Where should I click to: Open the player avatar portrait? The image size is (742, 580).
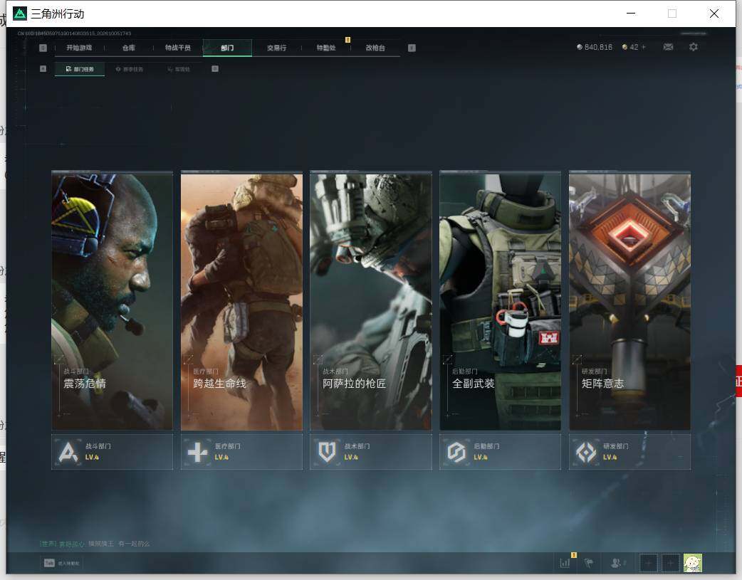coord(692,563)
